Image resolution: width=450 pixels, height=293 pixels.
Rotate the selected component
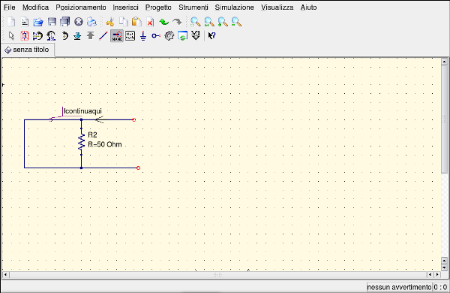point(65,35)
